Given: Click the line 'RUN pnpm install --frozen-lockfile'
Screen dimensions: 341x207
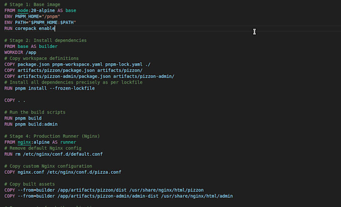Looking at the screenshot, I should point(50,88).
